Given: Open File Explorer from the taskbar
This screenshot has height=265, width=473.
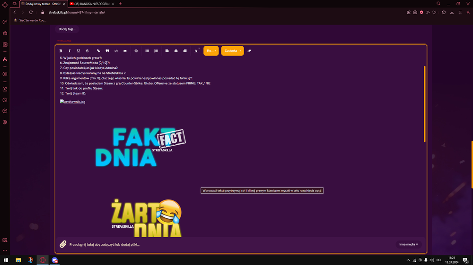Looking at the screenshot, I should coord(18,260).
